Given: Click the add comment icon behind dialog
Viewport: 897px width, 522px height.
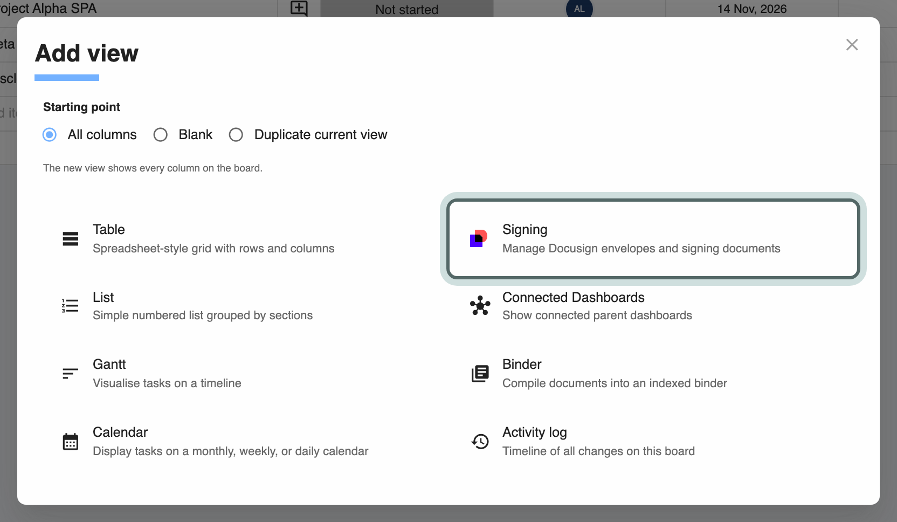Looking at the screenshot, I should click(299, 8).
